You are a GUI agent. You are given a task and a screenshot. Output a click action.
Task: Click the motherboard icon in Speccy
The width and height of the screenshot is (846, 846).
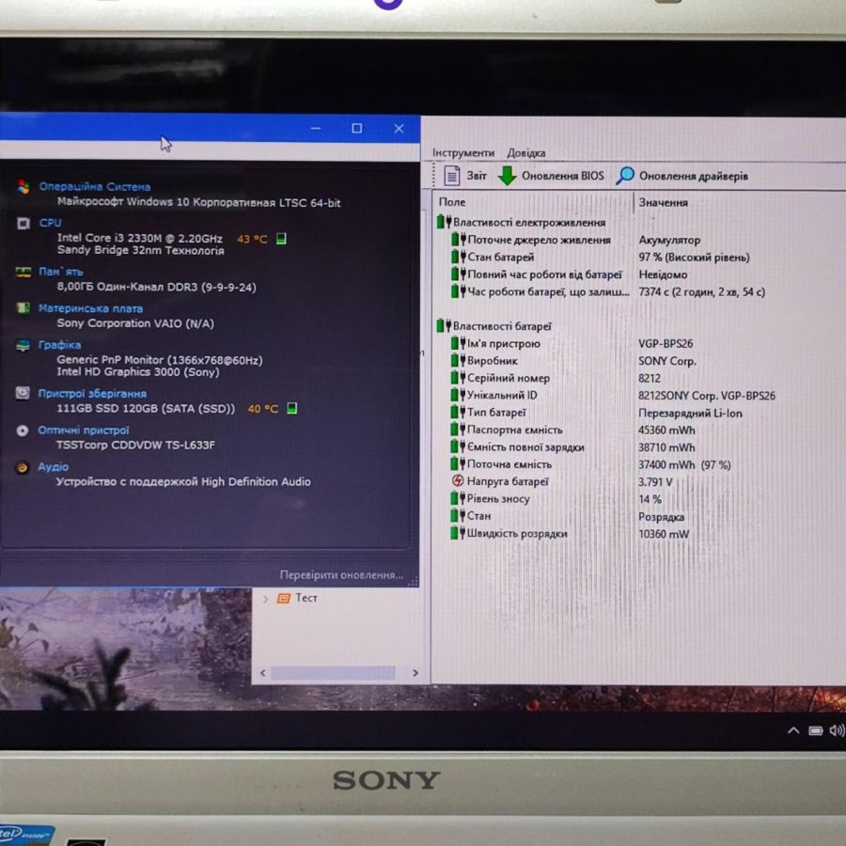[x=23, y=308]
